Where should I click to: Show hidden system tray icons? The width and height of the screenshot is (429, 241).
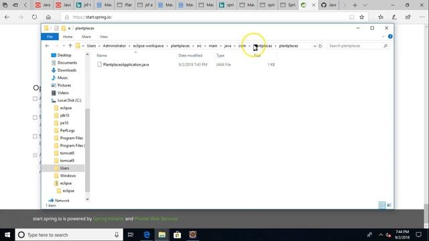[x=381, y=235]
